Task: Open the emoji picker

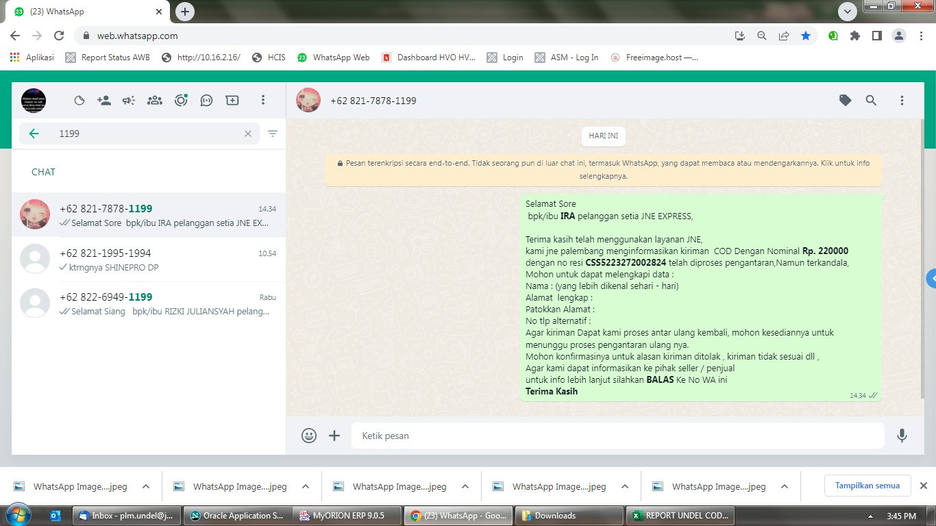Action: click(309, 436)
